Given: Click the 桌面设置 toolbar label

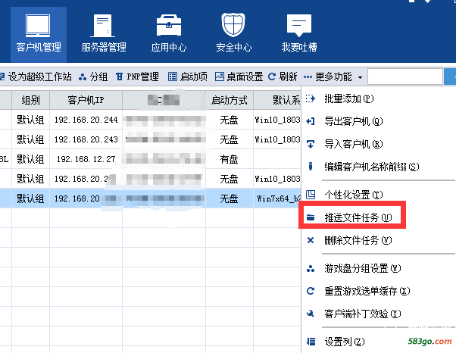Looking at the screenshot, I should [x=245, y=77].
